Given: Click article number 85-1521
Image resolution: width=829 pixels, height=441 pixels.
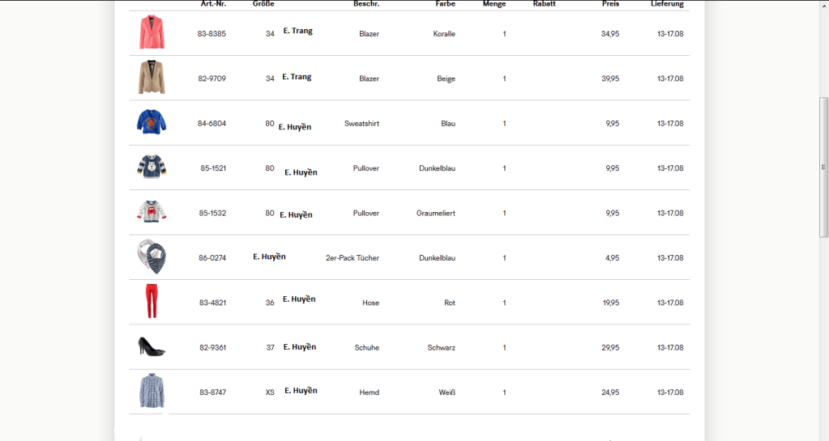Looking at the screenshot, I should tap(213, 168).
